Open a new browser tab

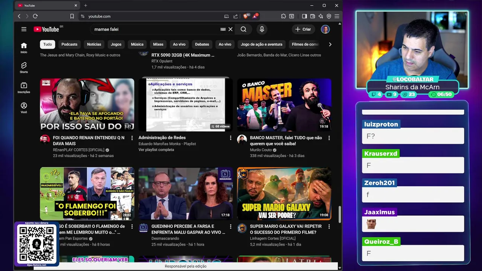85,5
